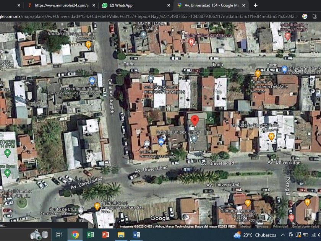
Task: Click the La Hormiguita Tepic shopping pin
Action: [92, 81]
